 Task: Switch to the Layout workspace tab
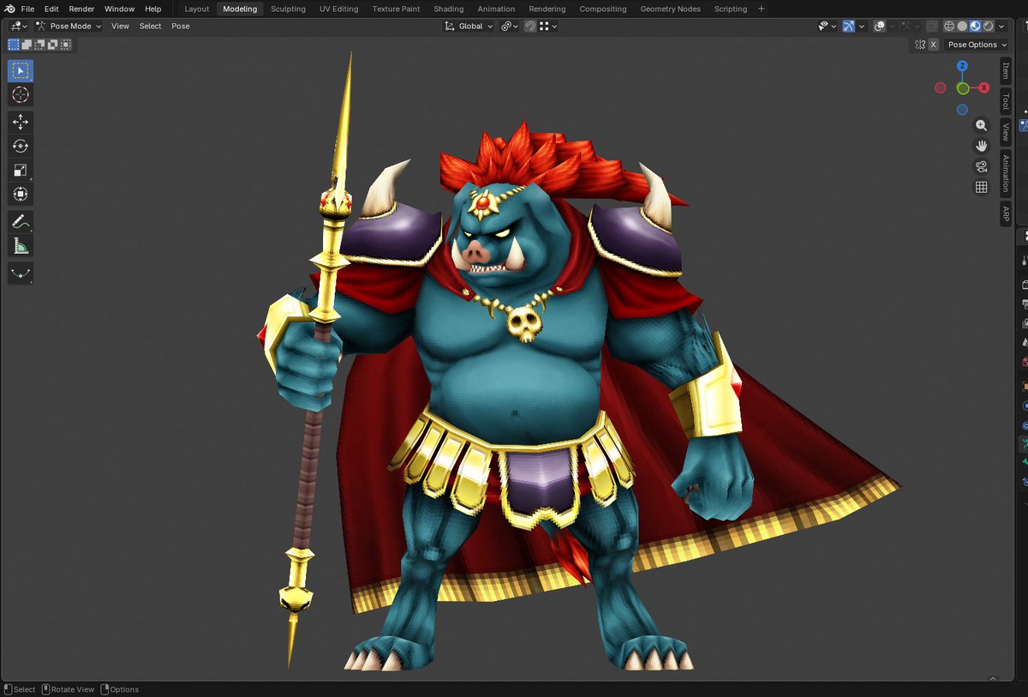pyautogui.click(x=196, y=9)
